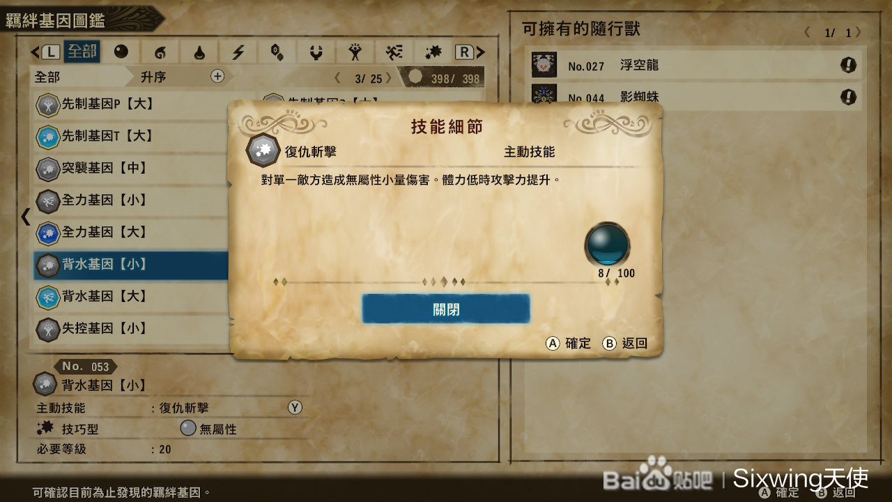Go to next tab with R arrow

click(470, 52)
